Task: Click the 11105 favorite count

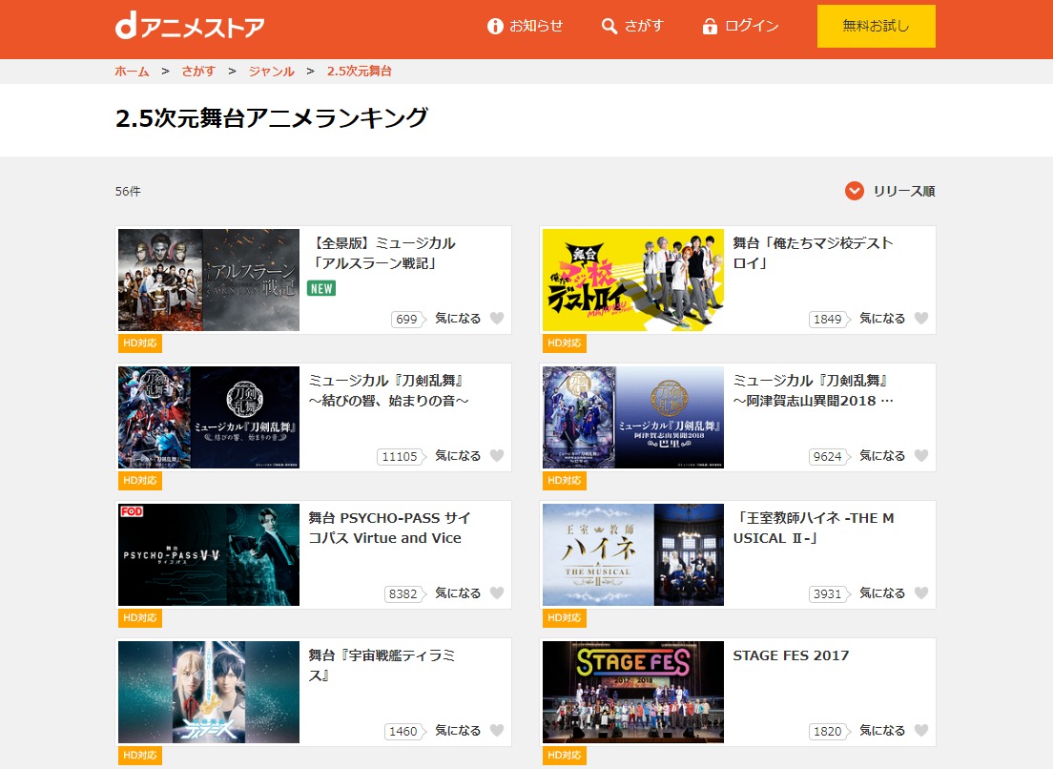Action: click(401, 457)
